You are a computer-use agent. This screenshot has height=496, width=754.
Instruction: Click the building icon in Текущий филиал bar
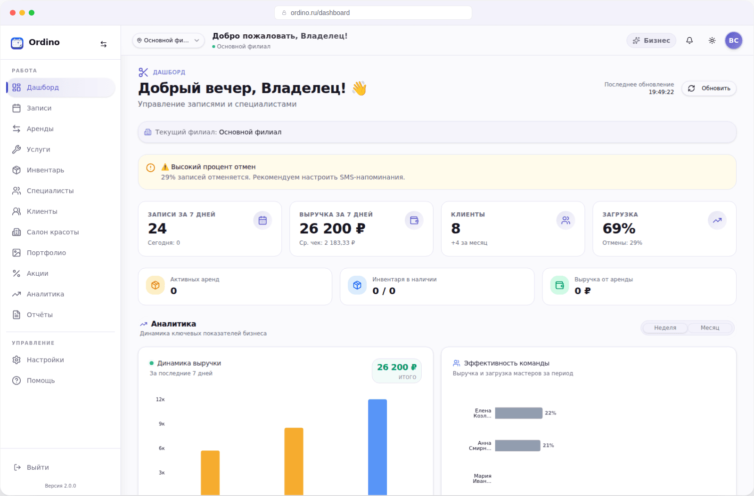tap(148, 132)
